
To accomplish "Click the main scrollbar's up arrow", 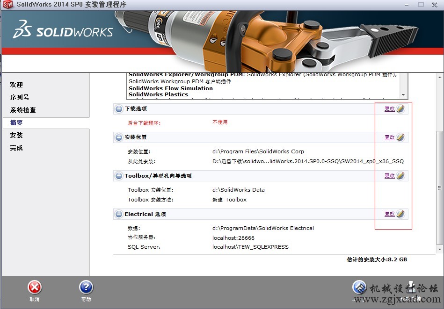I will coord(439,77).
